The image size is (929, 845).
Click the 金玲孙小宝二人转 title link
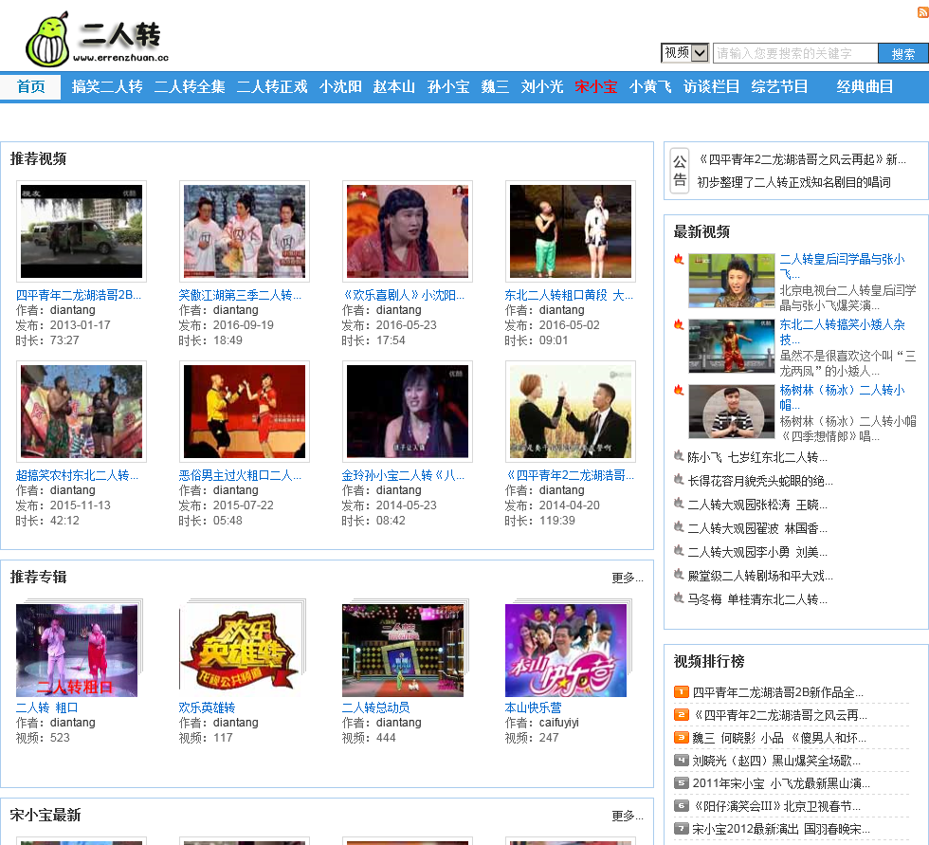(x=403, y=475)
